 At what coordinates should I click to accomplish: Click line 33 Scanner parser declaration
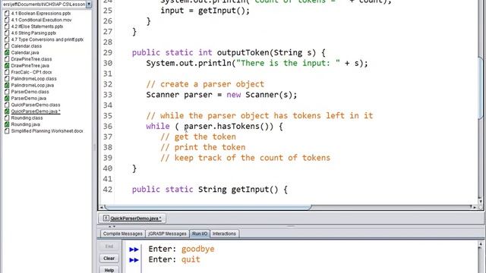click(222, 95)
